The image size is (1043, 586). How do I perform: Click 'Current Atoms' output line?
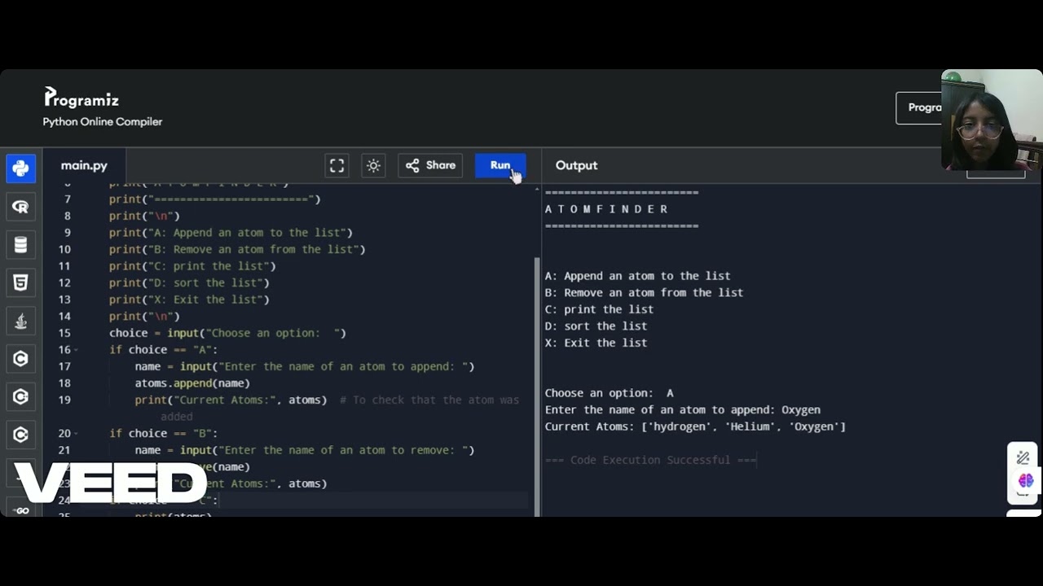coord(695,426)
